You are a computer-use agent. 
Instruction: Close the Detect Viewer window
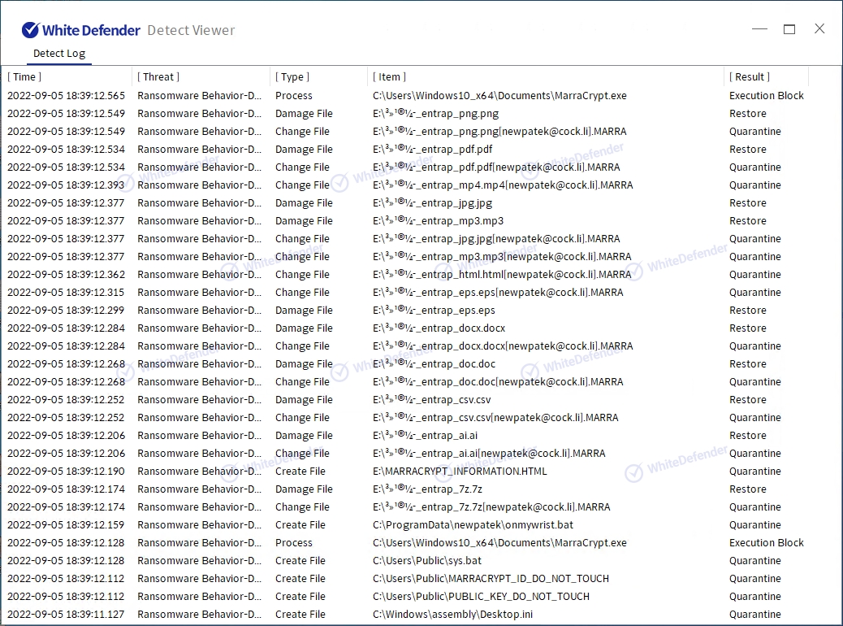click(819, 29)
